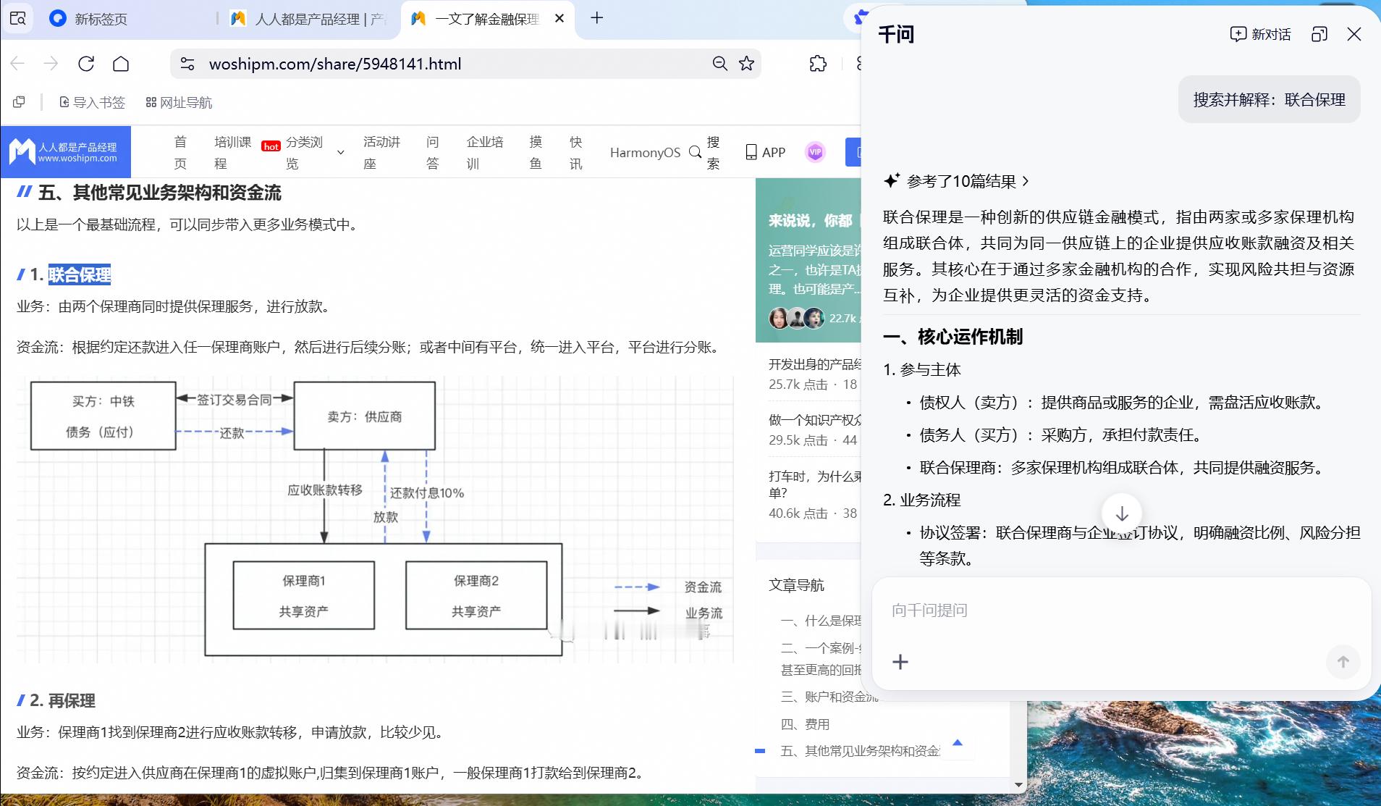Screen dimensions: 1381x806
Task: Switch to the 人人都是产品经理 tab
Action: coord(309,19)
